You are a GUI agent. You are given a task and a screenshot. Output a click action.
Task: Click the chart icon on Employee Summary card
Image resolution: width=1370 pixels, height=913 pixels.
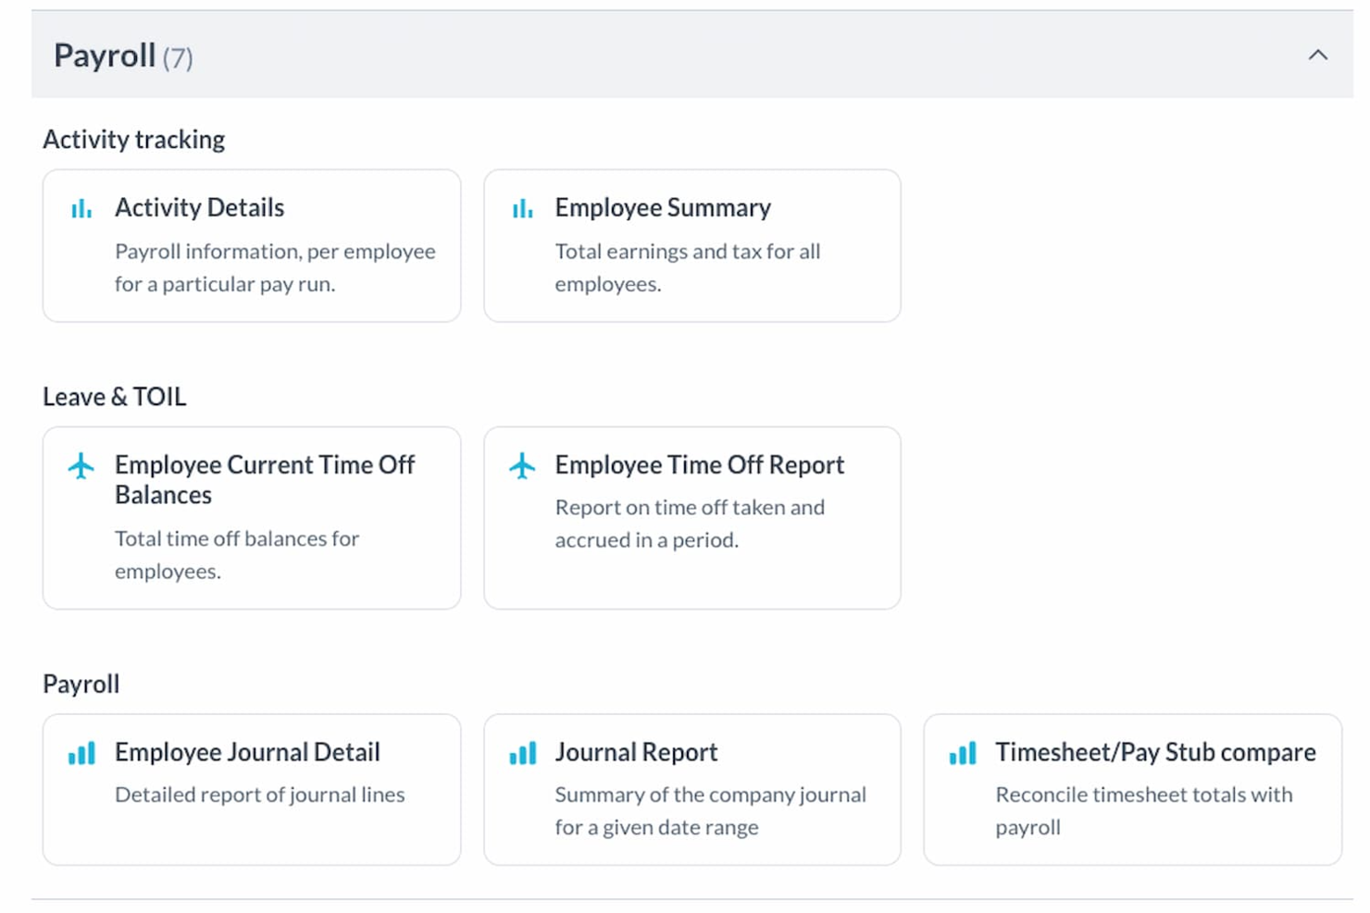(x=522, y=208)
